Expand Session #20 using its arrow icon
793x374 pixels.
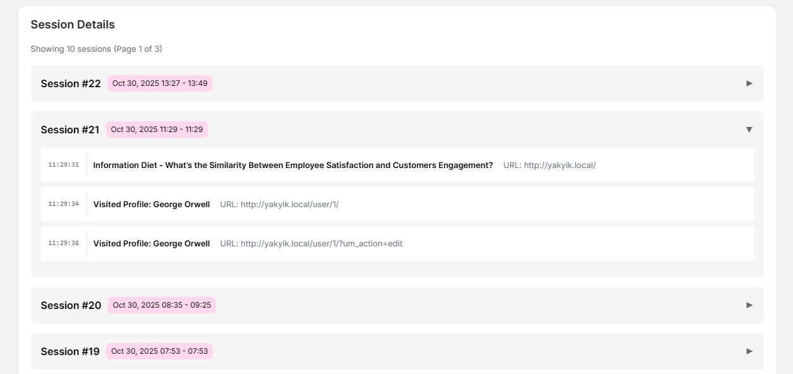(x=749, y=305)
